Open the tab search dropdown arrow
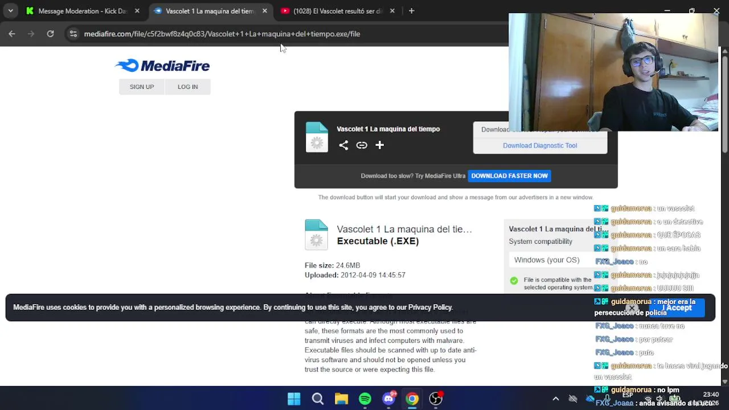This screenshot has width=729, height=410. click(x=10, y=11)
